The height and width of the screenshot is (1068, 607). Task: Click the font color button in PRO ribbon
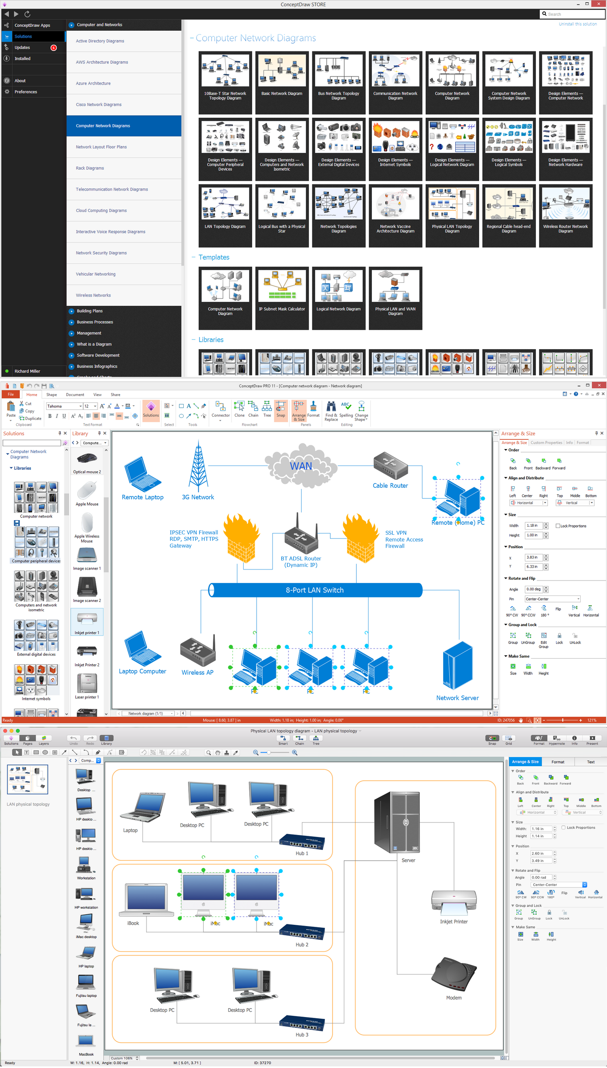click(117, 406)
